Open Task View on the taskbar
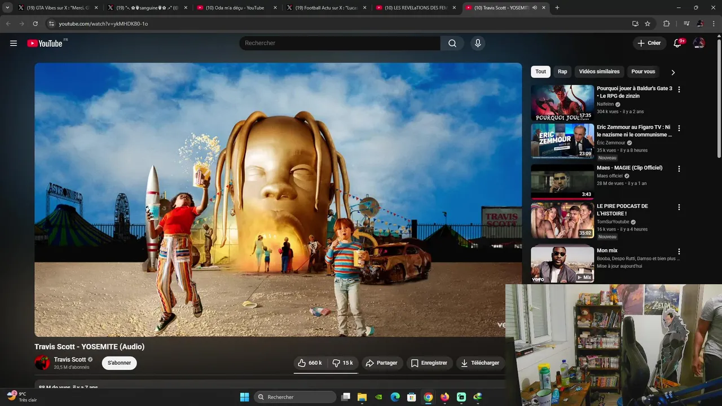 [x=346, y=397]
